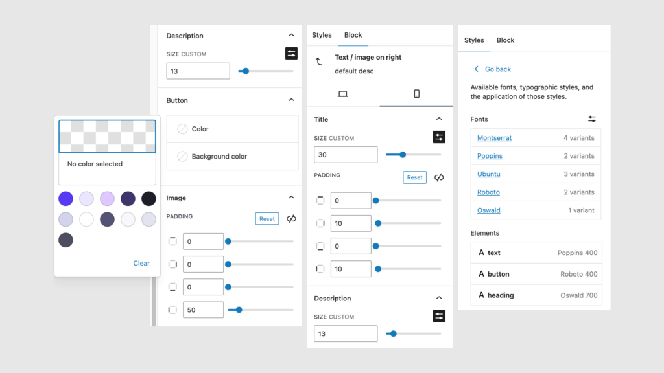Open size presets beside Title size field
Viewport: 664px width, 373px height.
[x=439, y=137]
